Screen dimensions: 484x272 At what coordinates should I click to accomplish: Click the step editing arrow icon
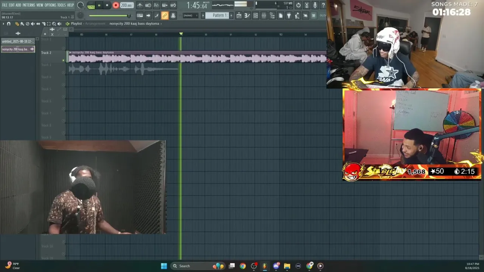[x=148, y=15]
